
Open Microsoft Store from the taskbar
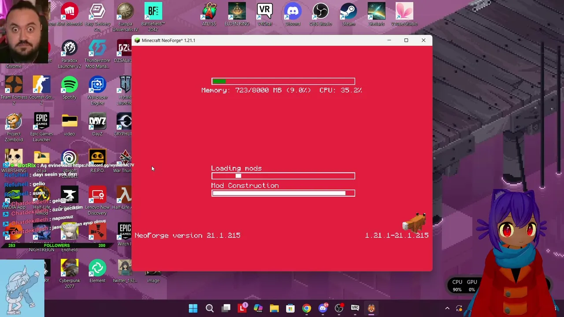click(x=290, y=308)
